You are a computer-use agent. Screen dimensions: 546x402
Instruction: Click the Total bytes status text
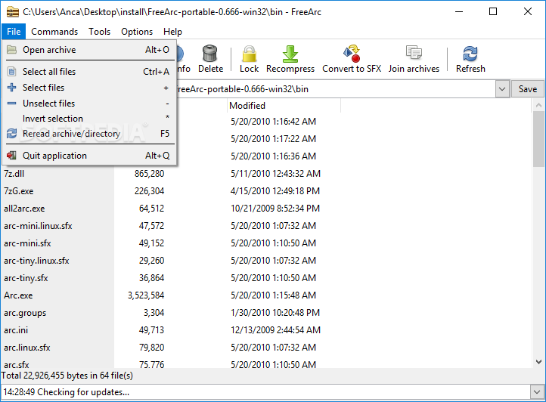67,376
